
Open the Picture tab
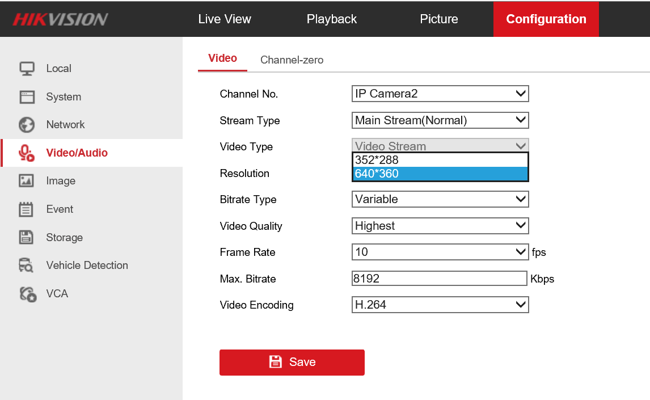coord(438,19)
